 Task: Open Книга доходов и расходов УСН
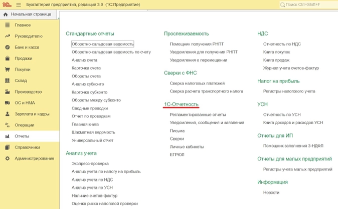point(293,123)
